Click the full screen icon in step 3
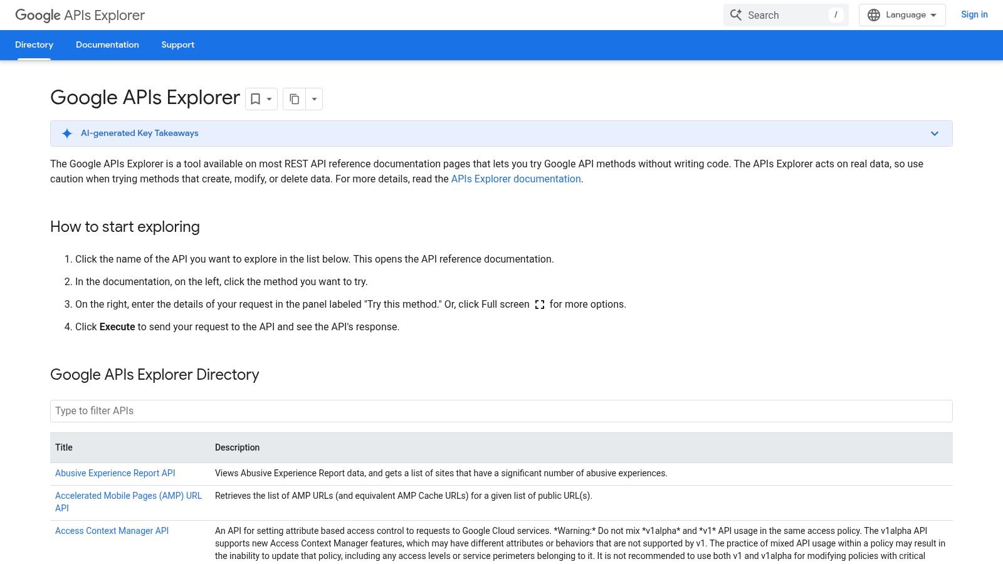 540,305
